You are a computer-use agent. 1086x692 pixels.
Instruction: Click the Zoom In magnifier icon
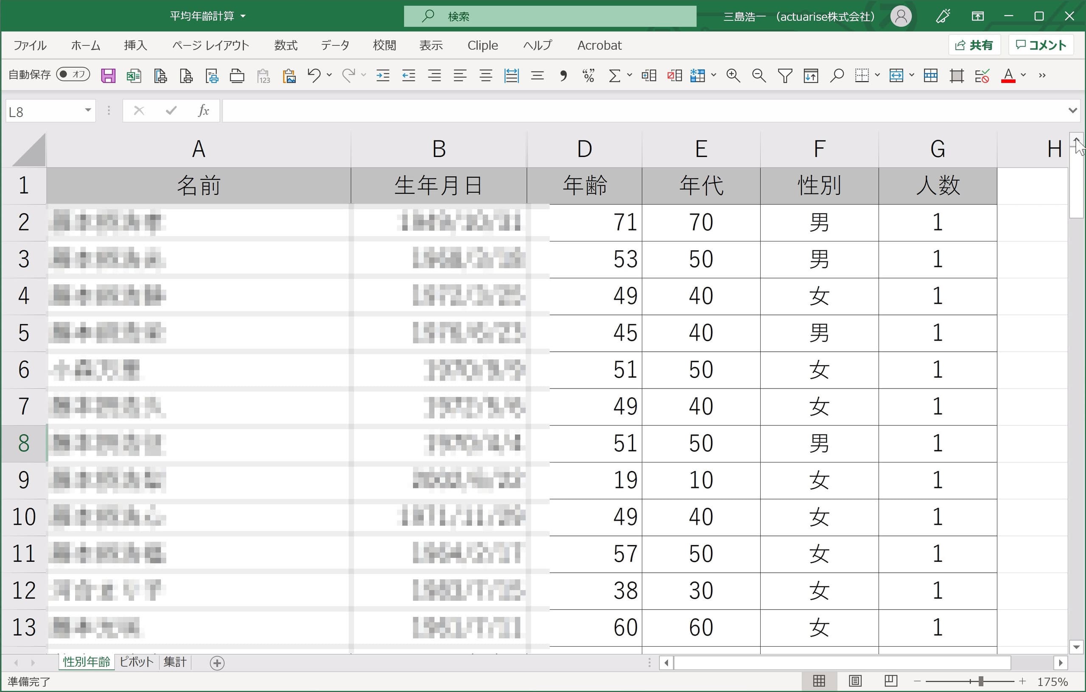pos(733,76)
